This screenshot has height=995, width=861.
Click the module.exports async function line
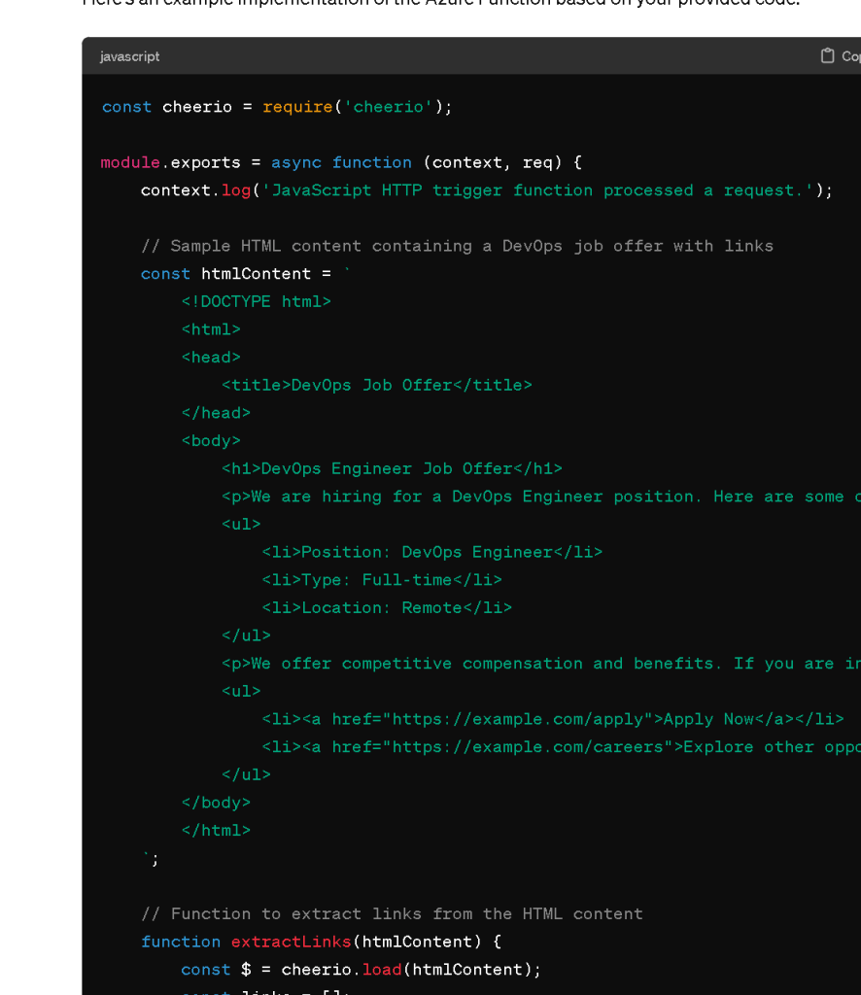click(x=341, y=162)
